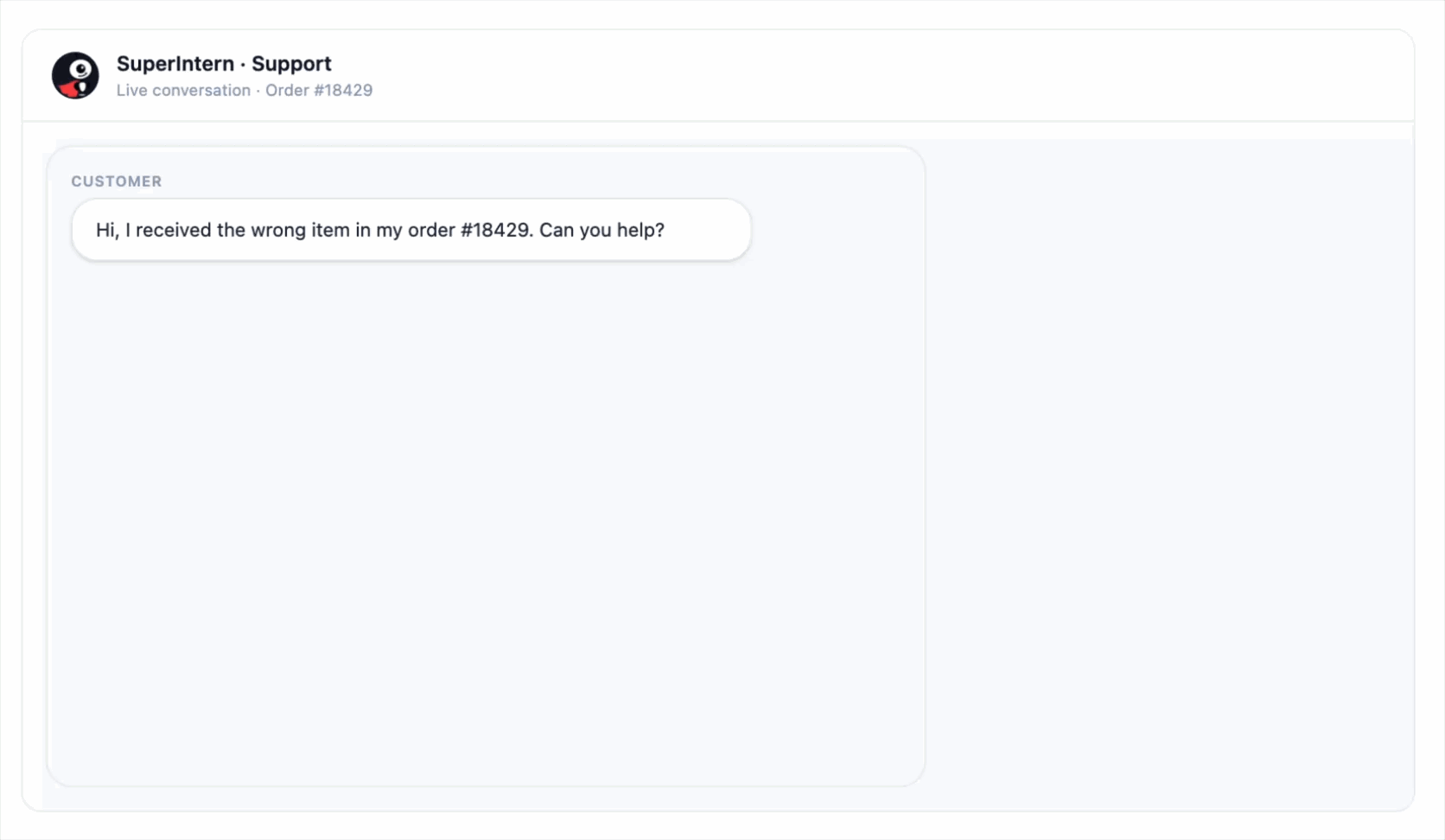Click the "Live conversation · Order #18429" subtitle
The height and width of the screenshot is (840, 1445).
pos(245,90)
